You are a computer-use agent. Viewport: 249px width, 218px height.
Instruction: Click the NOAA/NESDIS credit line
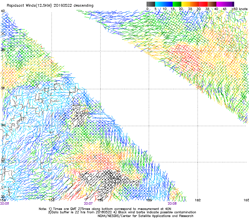[x=145, y=216]
